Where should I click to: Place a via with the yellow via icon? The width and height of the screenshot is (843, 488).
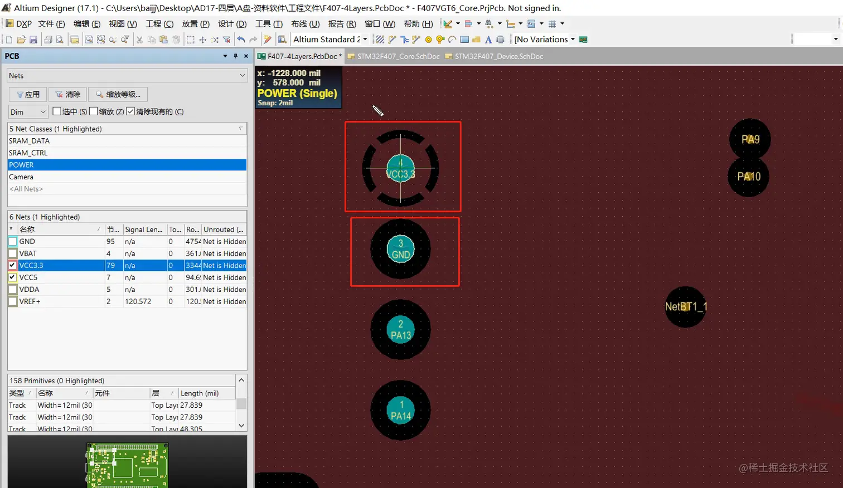pos(440,40)
